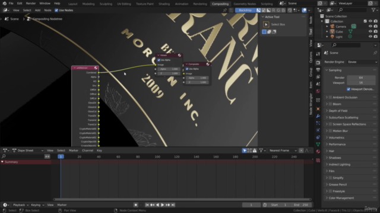The image size is (380, 213).
Task: Hide the Camera object eye icon
Action: [x=370, y=26]
